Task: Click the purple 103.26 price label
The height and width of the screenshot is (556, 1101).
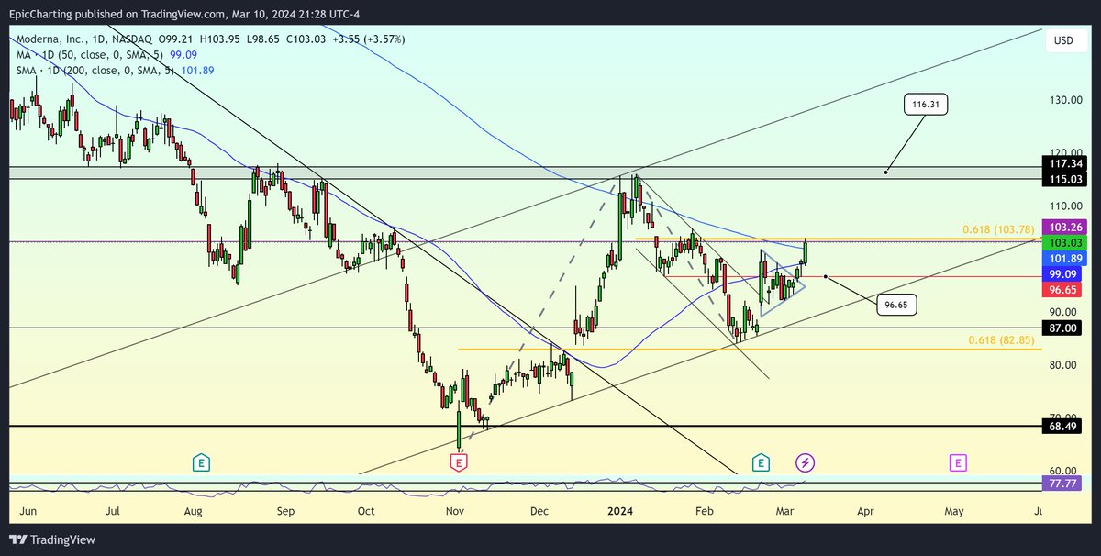Action: [x=1063, y=227]
